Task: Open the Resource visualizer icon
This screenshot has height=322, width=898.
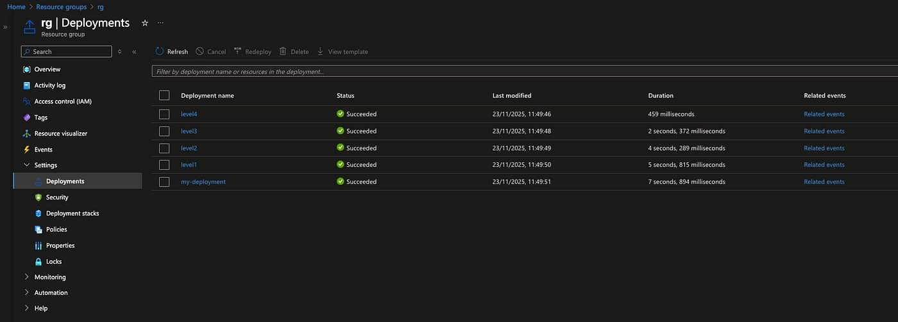Action: pos(27,133)
